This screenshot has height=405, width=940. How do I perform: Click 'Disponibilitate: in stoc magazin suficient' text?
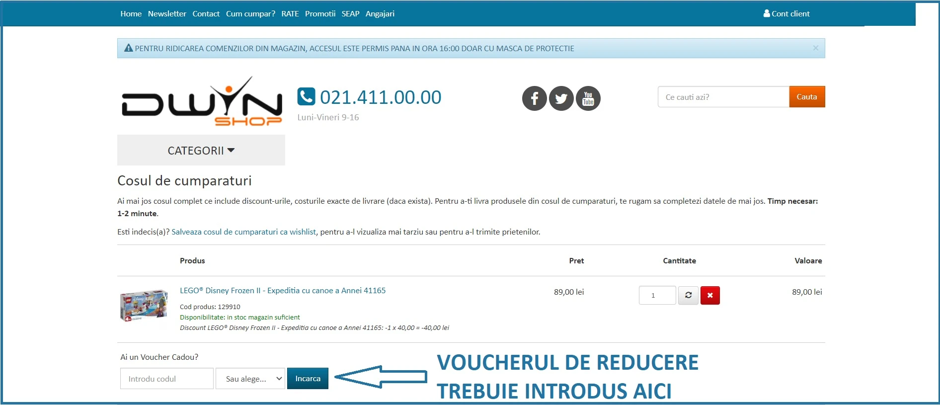point(240,318)
